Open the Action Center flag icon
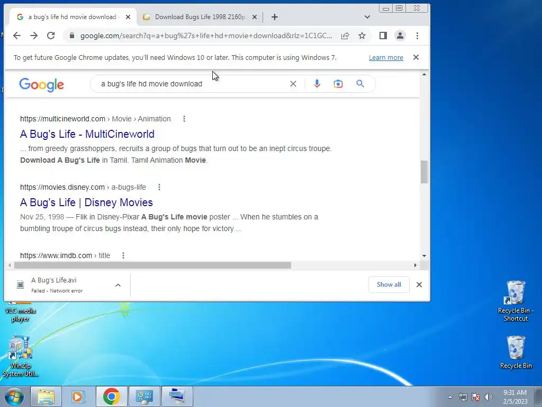 (476, 397)
